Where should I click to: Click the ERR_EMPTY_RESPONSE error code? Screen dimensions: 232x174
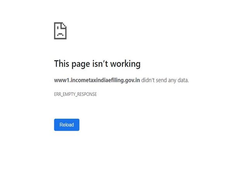pos(75,94)
